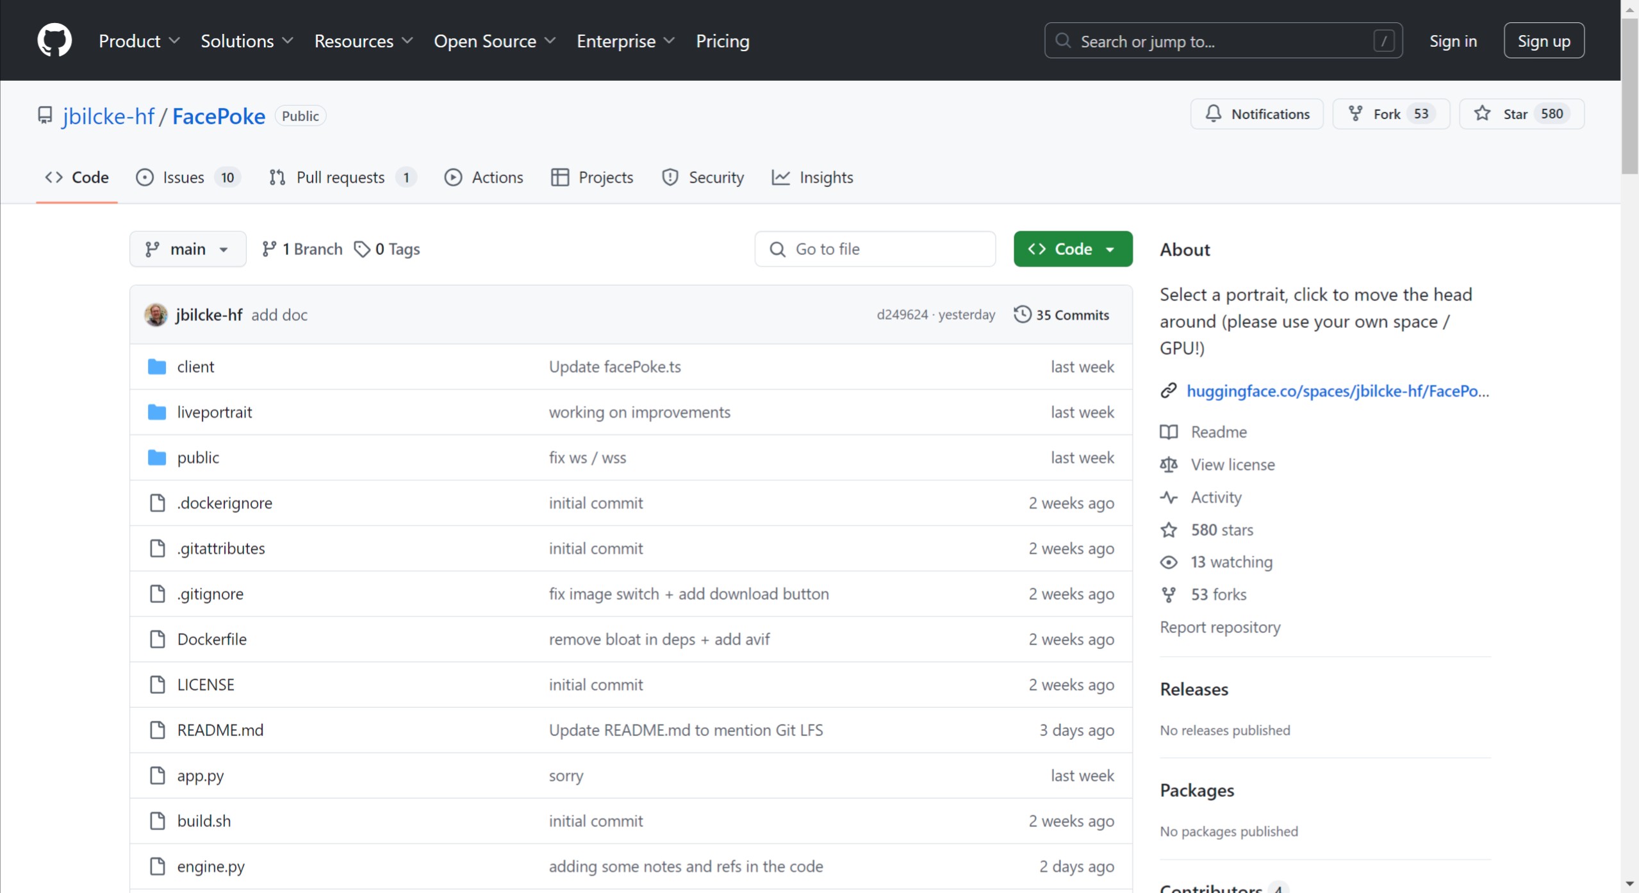Image resolution: width=1639 pixels, height=893 pixels.
Task: Click the page vertical scrollbar
Action: (x=1629, y=96)
